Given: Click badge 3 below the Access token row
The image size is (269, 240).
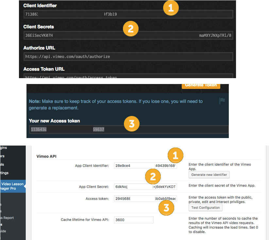Looking at the screenshot, I should point(166,208).
